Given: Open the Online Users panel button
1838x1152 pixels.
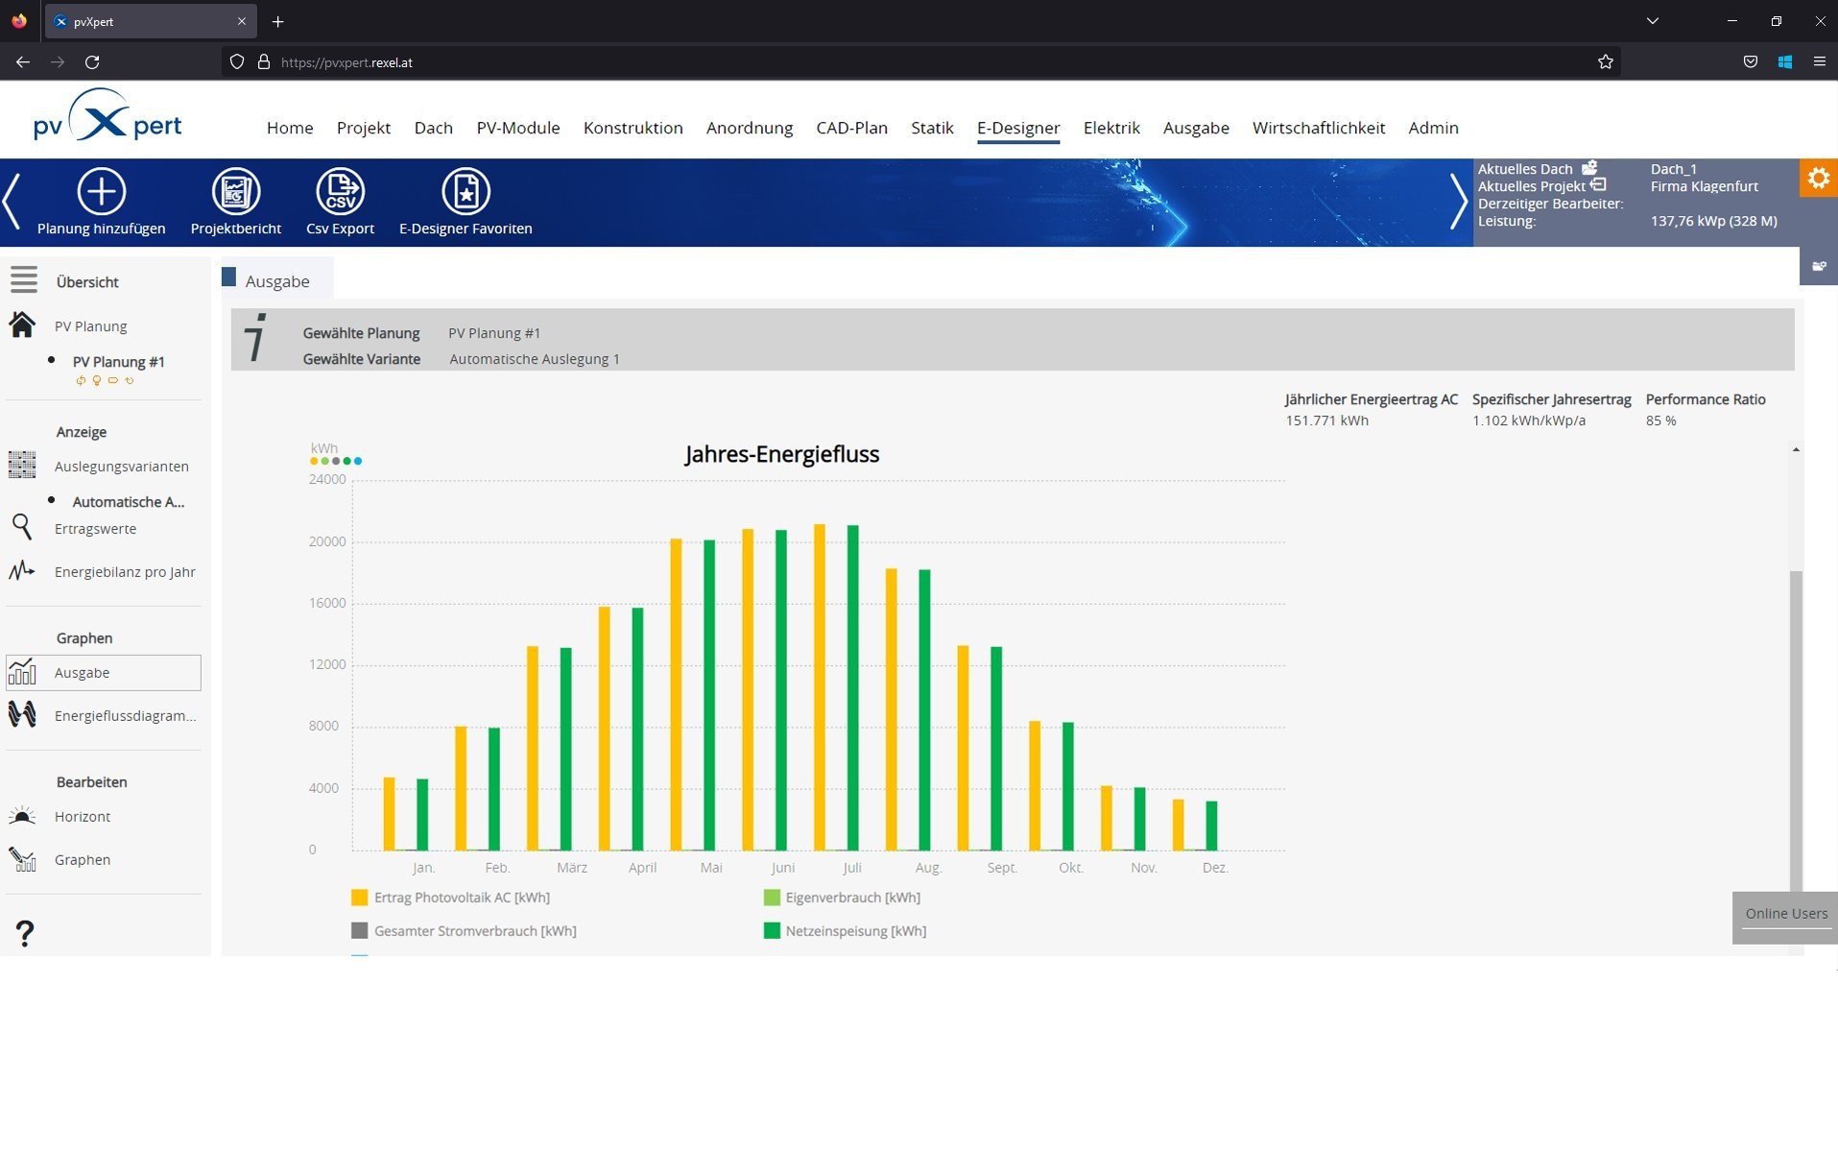Looking at the screenshot, I should (1785, 915).
